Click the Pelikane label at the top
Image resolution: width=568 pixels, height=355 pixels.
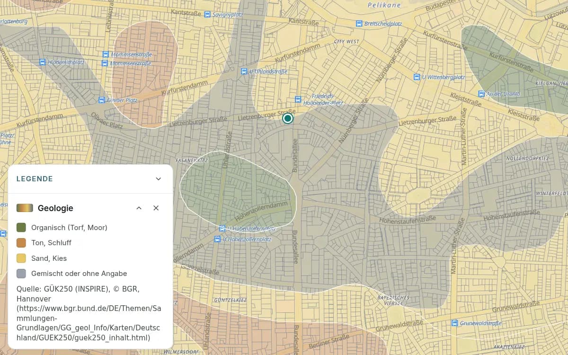tap(384, 5)
